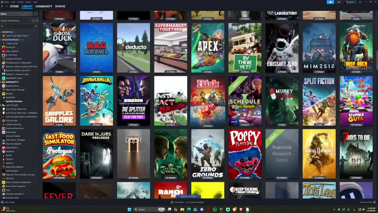The height and width of the screenshot is (213, 378).
Task: Select Buckshot Roulette in the sidebar
Action: point(14,101)
